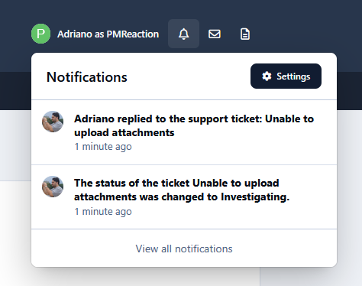Click avatar photo on status changed notification
Viewport: 362px width, 286px height.
click(53, 187)
